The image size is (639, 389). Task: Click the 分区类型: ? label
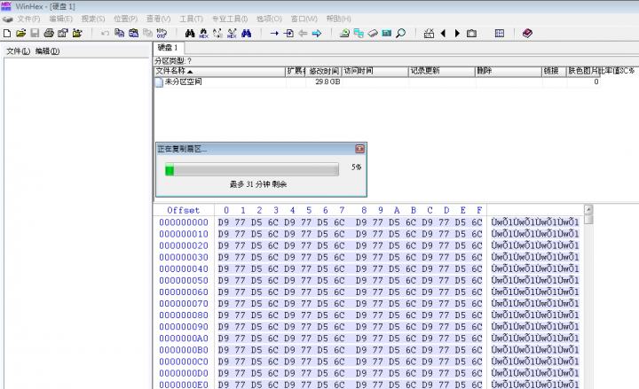(173, 61)
